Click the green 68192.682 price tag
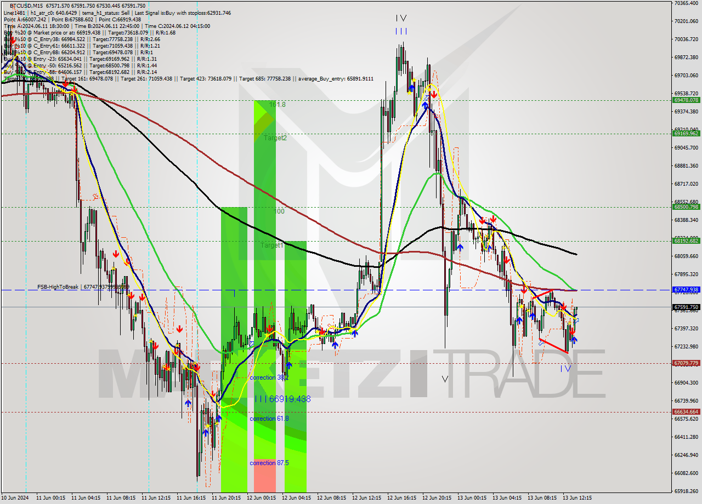Image resolution: width=702 pixels, height=504 pixels. pyautogui.click(x=686, y=240)
